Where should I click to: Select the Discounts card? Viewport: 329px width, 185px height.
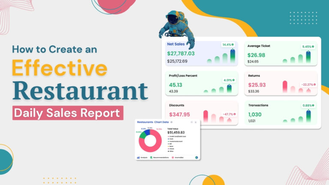[x=201, y=113]
